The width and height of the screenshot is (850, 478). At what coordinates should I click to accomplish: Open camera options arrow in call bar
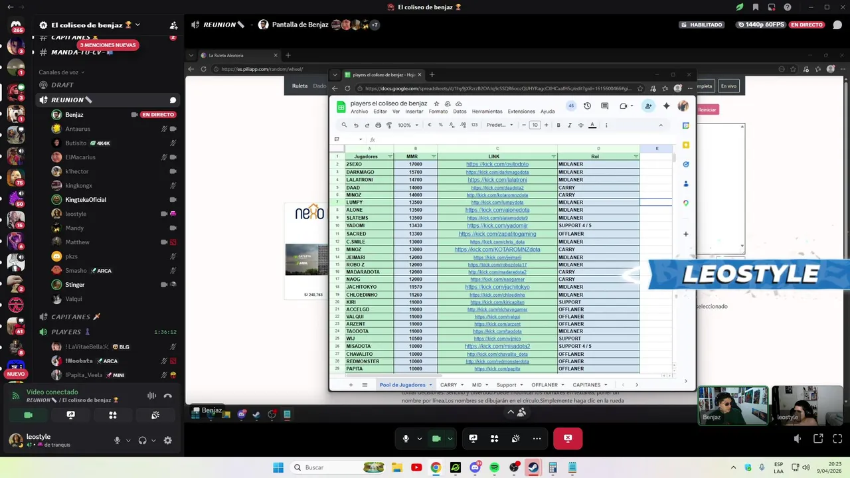[450, 438]
